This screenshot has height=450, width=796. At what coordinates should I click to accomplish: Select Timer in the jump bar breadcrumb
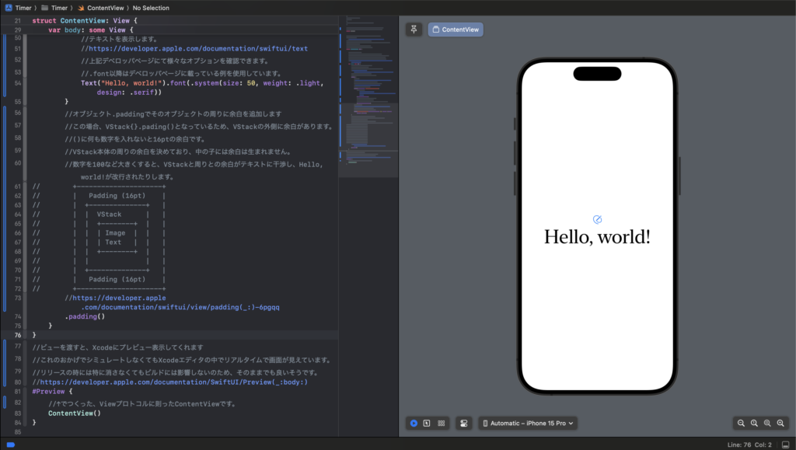point(58,7)
